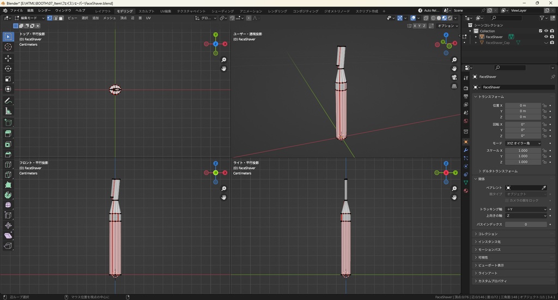The height and width of the screenshot is (300, 558).
Task: Pick the Measure ruler tool
Action: (8, 111)
